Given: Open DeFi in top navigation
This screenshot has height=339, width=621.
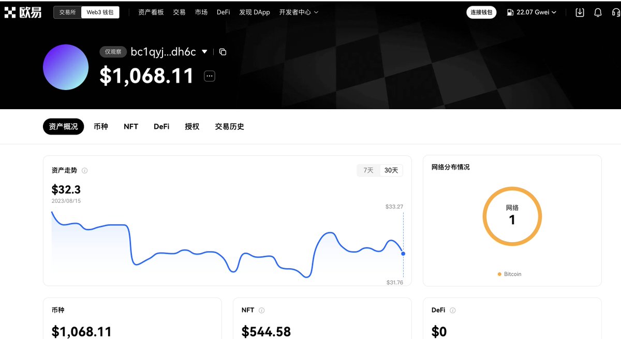Looking at the screenshot, I should [x=224, y=12].
